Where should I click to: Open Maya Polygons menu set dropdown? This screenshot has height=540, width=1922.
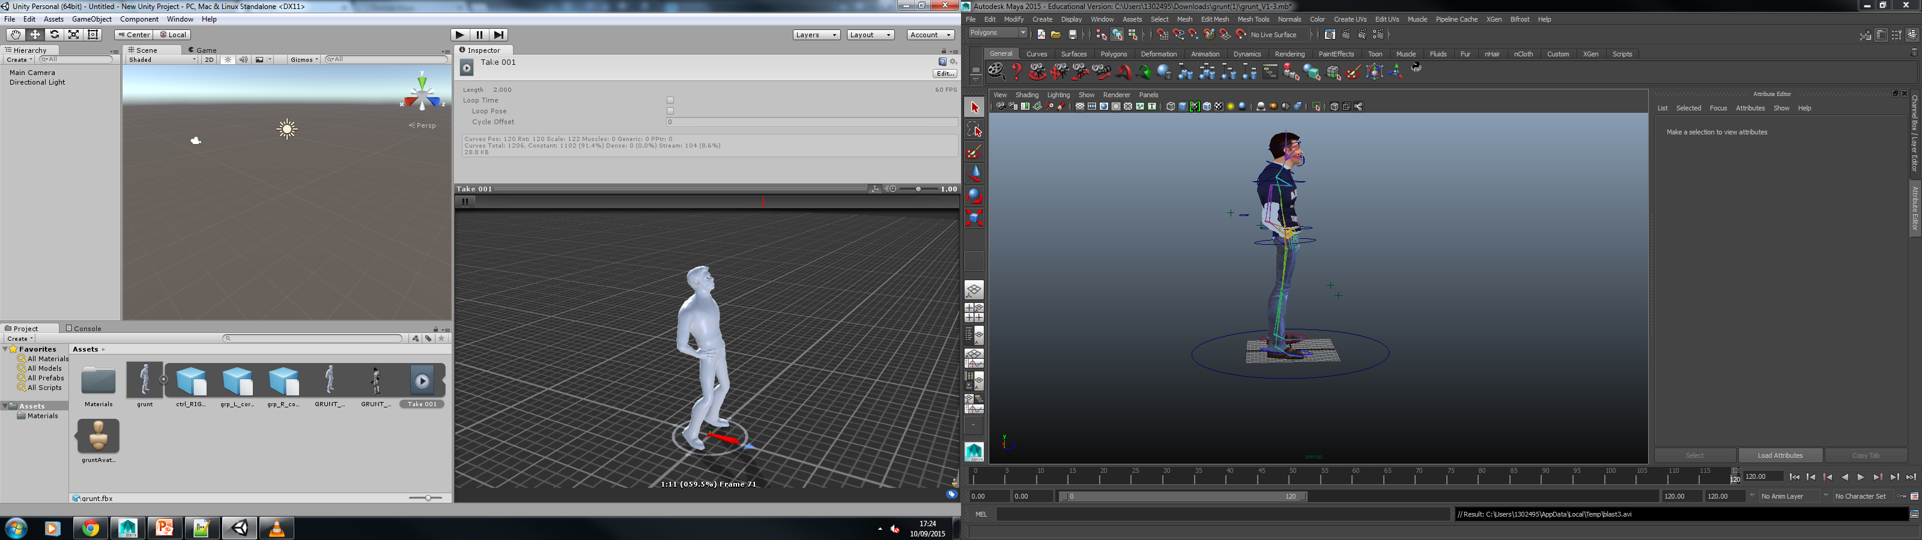(x=998, y=34)
